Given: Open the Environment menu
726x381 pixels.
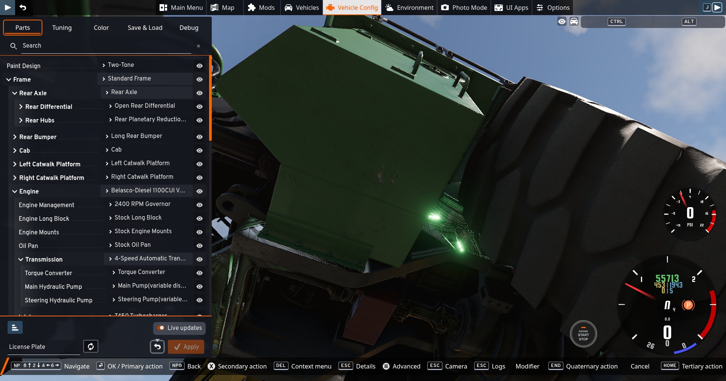Looking at the screenshot, I should point(410,8).
